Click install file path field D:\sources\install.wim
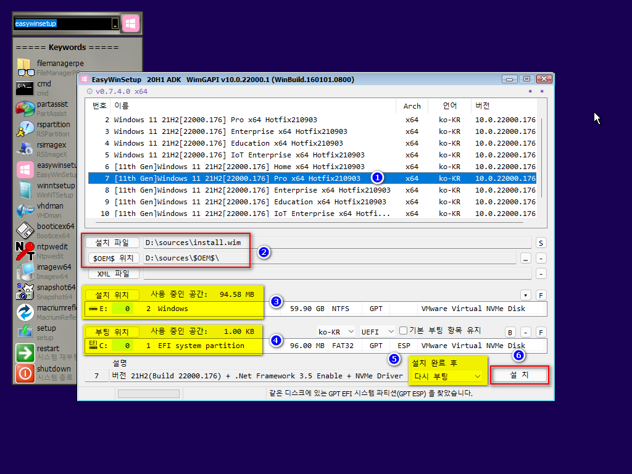This screenshot has width=632, height=474. [x=338, y=243]
